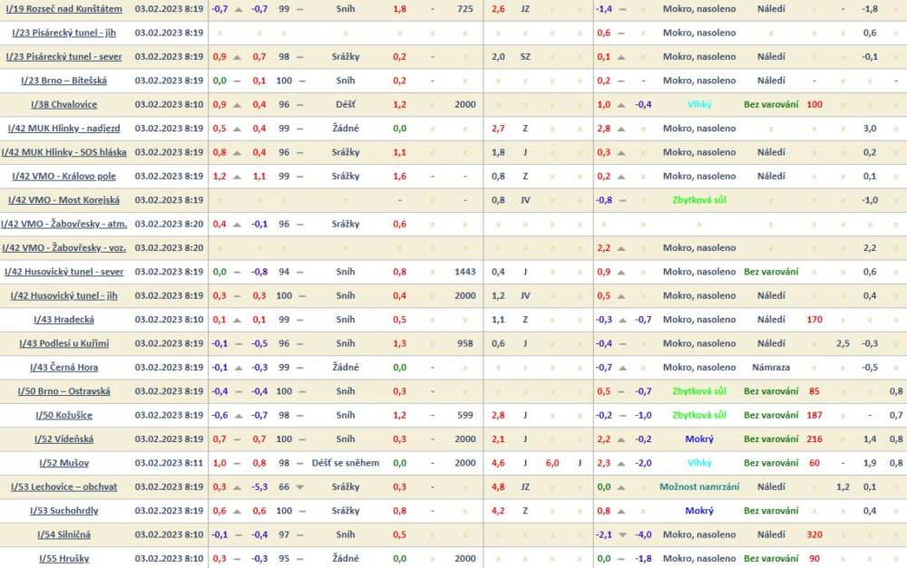Click Možnost namrzání status in Lechovice row
Viewport: 907px width, 568px height.
698,487
